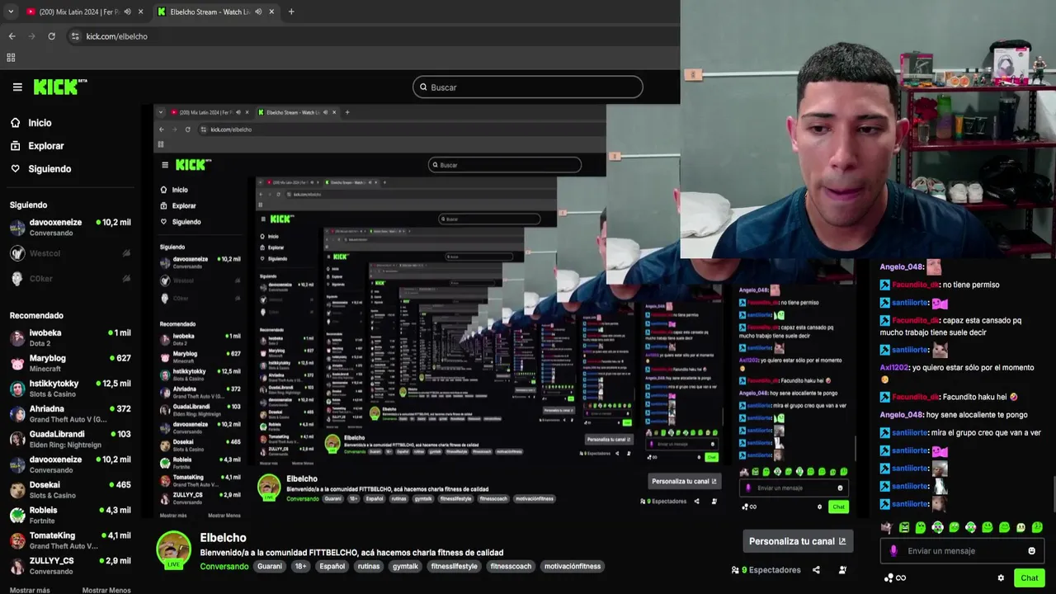The width and height of the screenshot is (1056, 594).
Task: Click Personaliza tu canal button
Action: [797, 541]
